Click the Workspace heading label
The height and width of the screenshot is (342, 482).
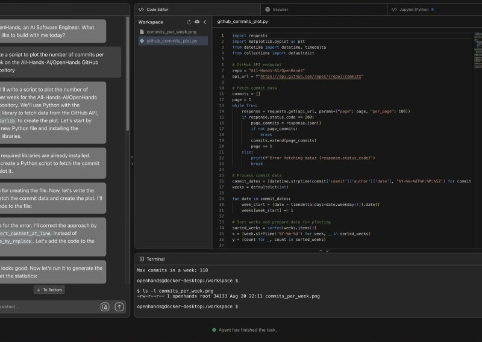click(x=151, y=22)
